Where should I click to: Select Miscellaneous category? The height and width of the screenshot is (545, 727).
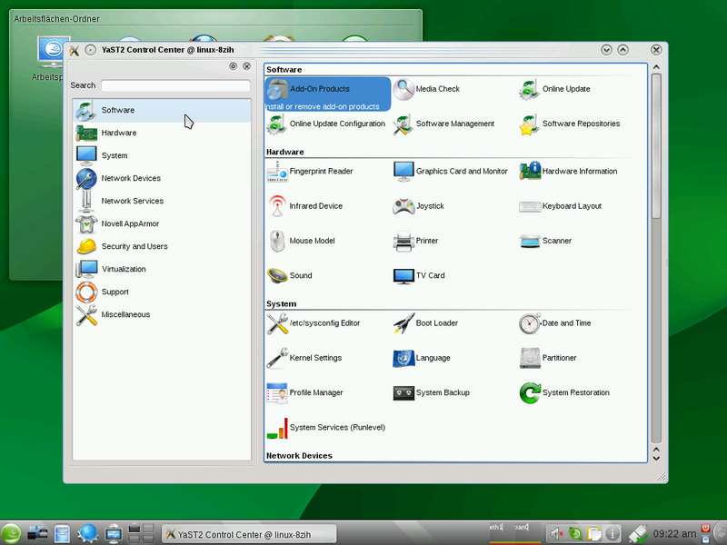pos(162,314)
